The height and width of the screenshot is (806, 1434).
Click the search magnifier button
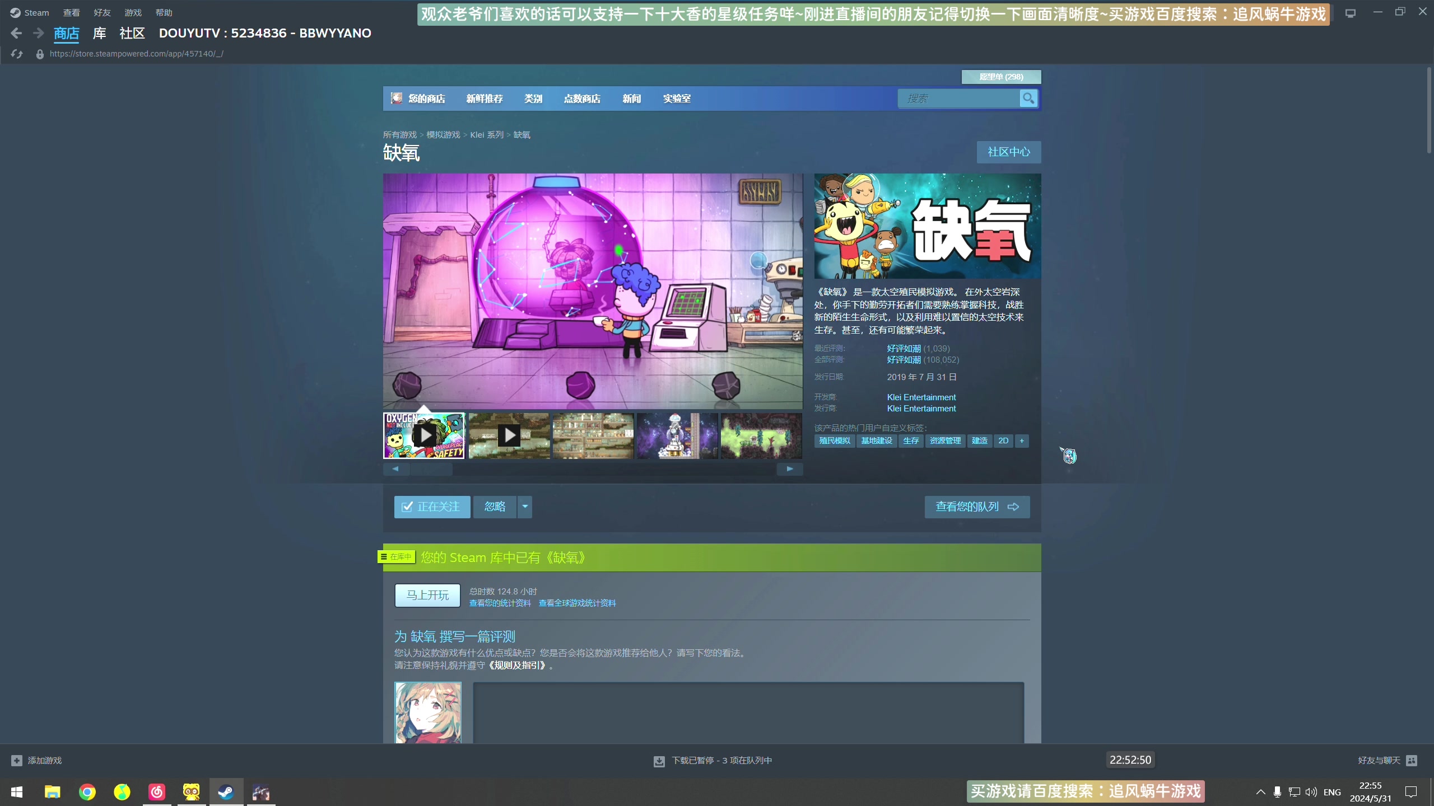(x=1028, y=99)
